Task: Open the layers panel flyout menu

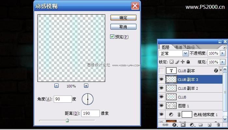Action: [x=225, y=47]
